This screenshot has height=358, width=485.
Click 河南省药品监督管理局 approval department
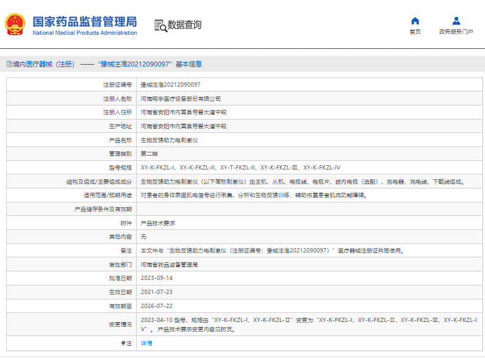169,265
